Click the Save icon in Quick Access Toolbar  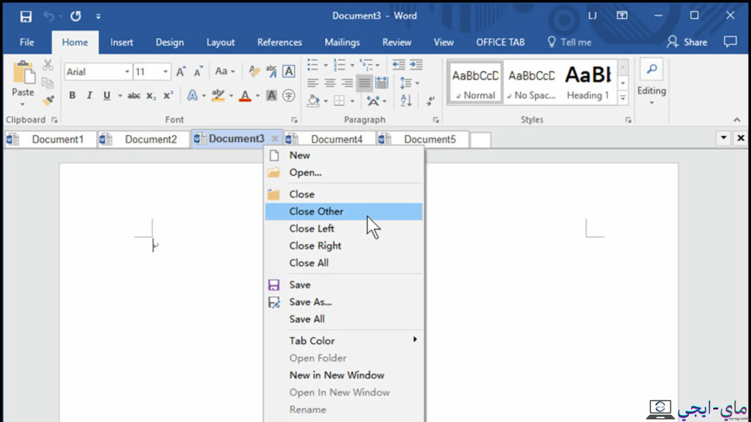pyautogui.click(x=26, y=16)
